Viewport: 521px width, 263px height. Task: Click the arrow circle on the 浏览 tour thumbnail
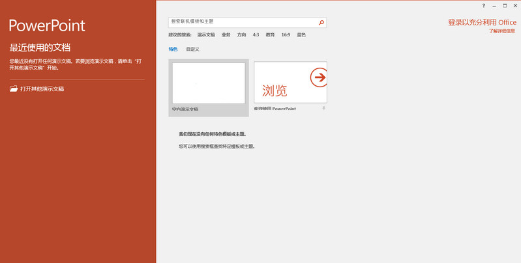[x=319, y=77]
